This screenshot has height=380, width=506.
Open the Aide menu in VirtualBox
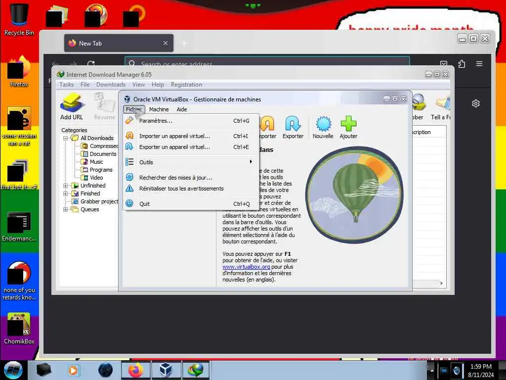click(x=182, y=109)
